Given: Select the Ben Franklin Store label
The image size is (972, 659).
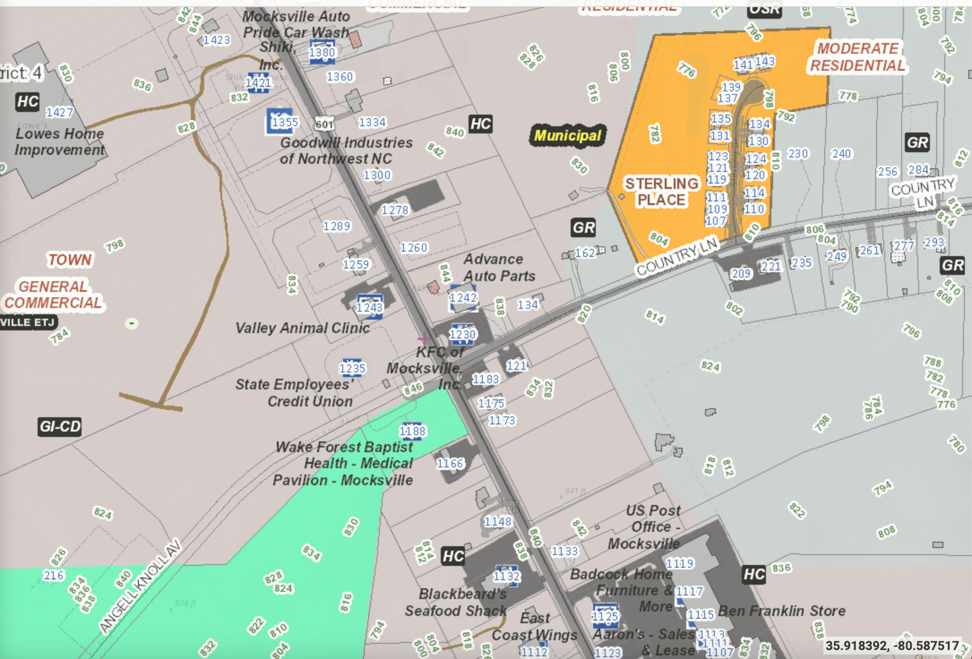Looking at the screenshot, I should tap(782, 611).
